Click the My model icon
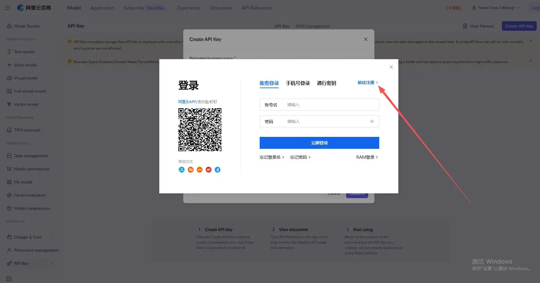The height and width of the screenshot is (283, 540). [x=9, y=182]
